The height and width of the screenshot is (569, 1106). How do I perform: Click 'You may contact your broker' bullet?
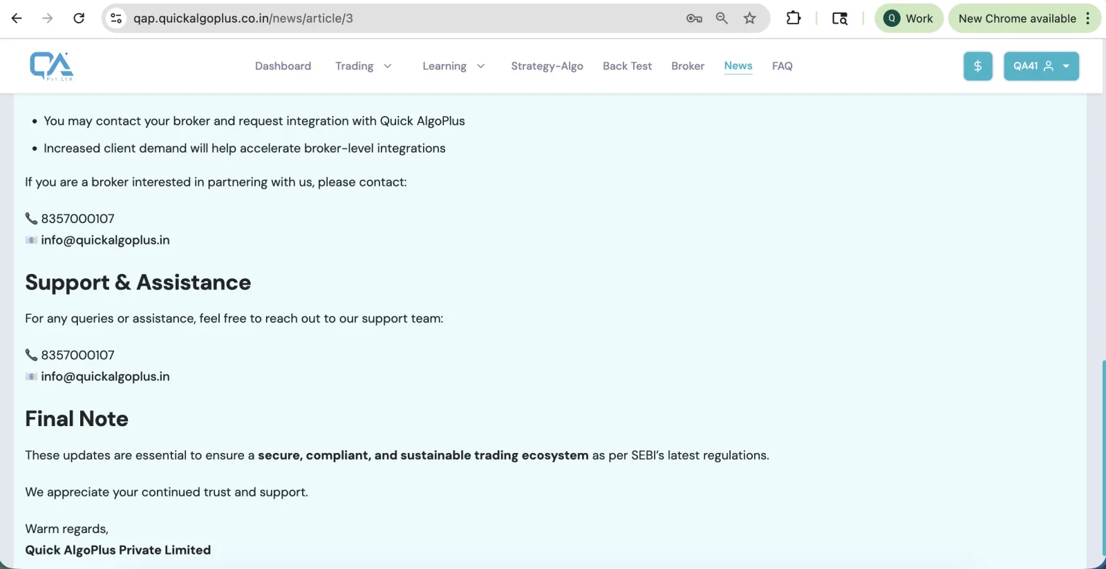pos(254,121)
